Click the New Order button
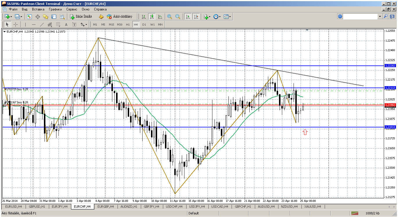Viewport: 398px width, 217px height. pos(81,17)
